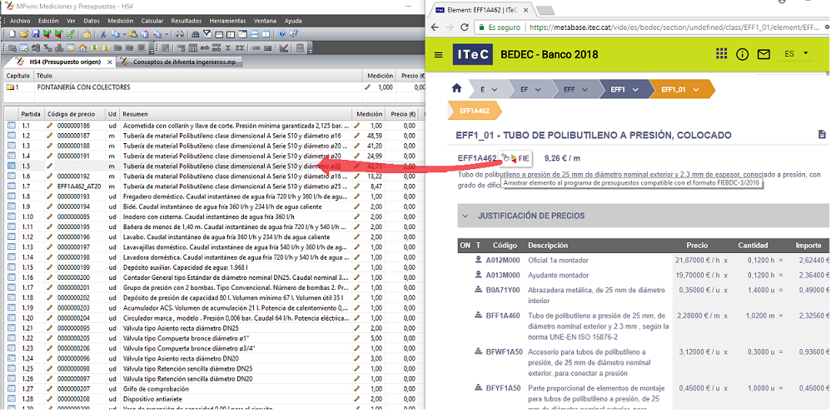Open the Edición menu
Image resolution: width=831 pixels, height=413 pixels.
point(48,21)
